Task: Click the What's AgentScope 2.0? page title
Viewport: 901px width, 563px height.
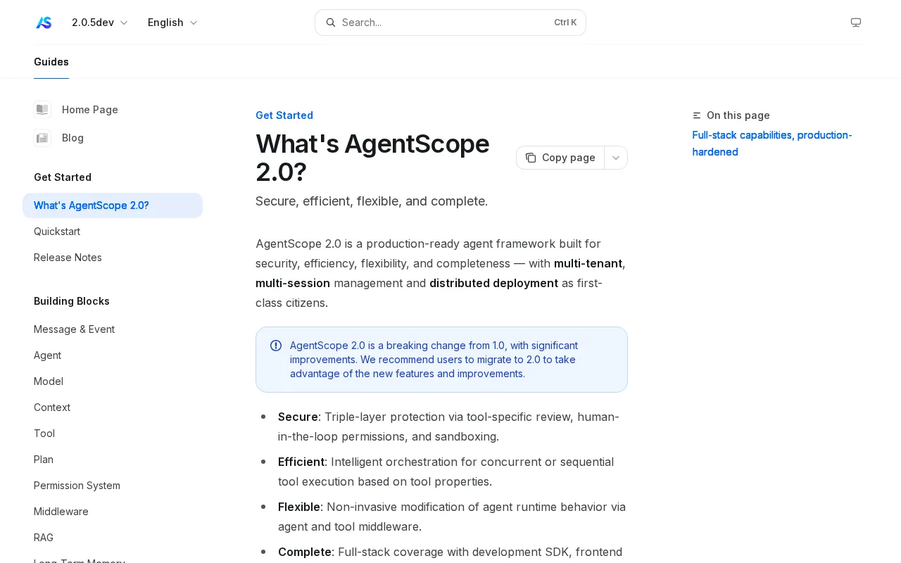Action: click(x=372, y=158)
